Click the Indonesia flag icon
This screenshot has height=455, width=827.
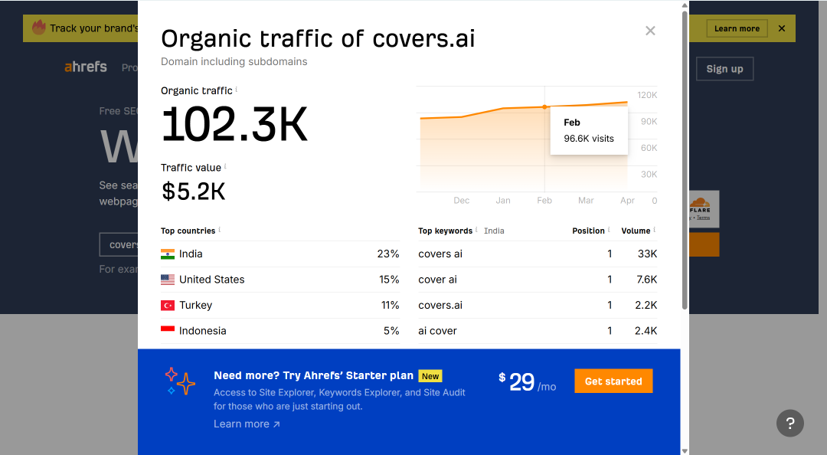168,330
